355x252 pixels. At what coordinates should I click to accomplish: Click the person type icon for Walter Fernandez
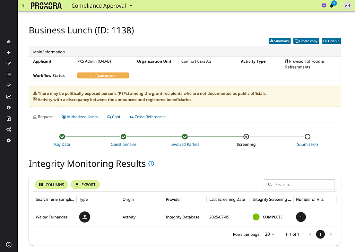(x=85, y=217)
